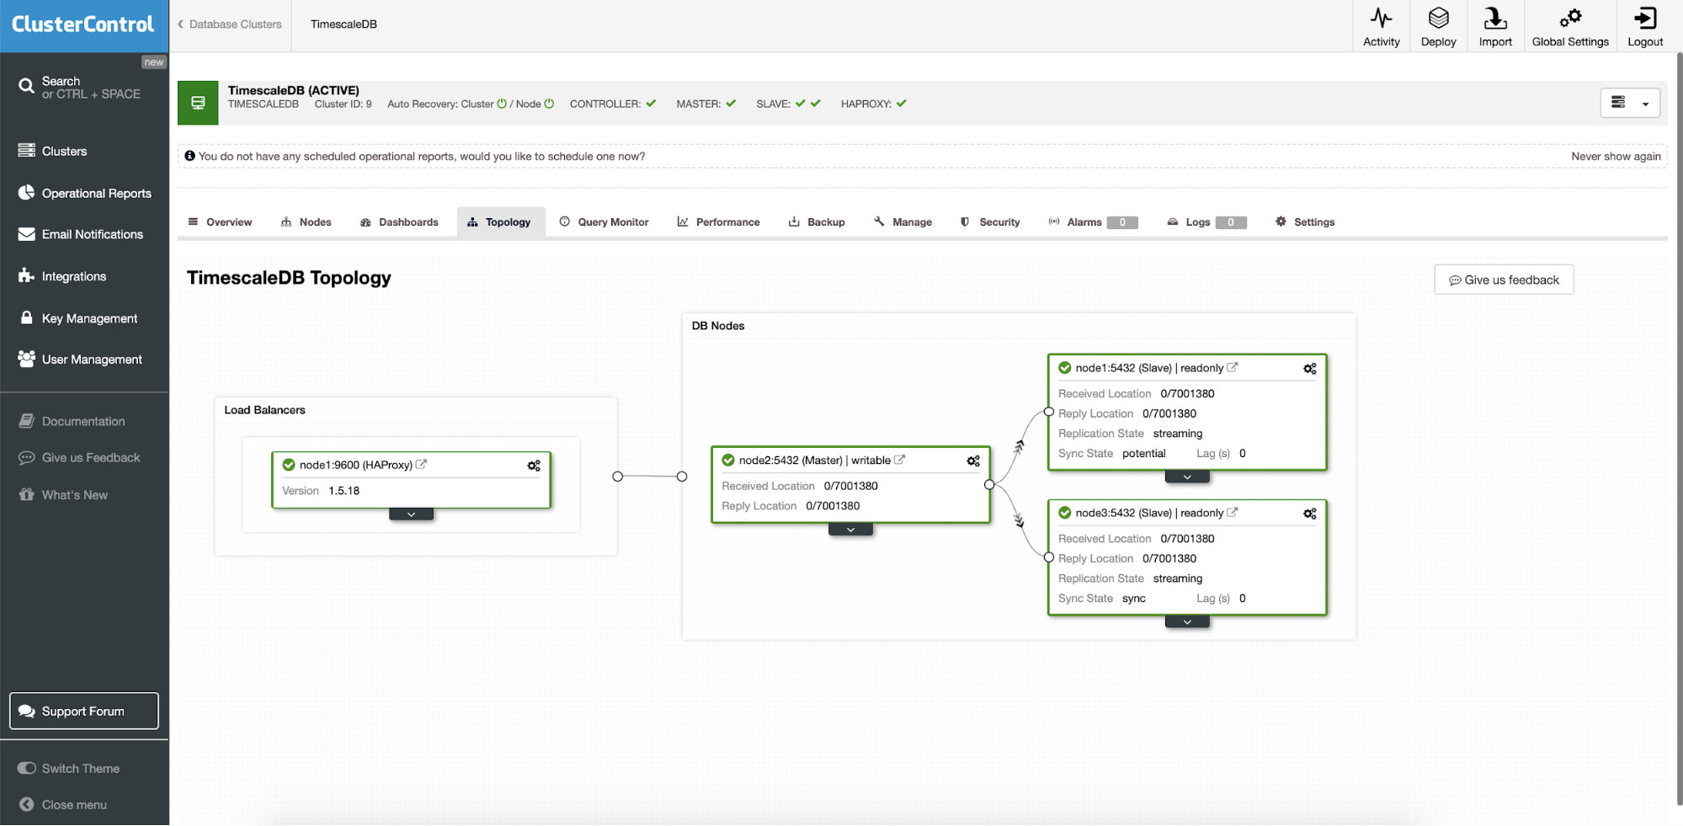The width and height of the screenshot is (1683, 826).
Task: Log out via Logout icon
Action: pyautogui.click(x=1645, y=26)
